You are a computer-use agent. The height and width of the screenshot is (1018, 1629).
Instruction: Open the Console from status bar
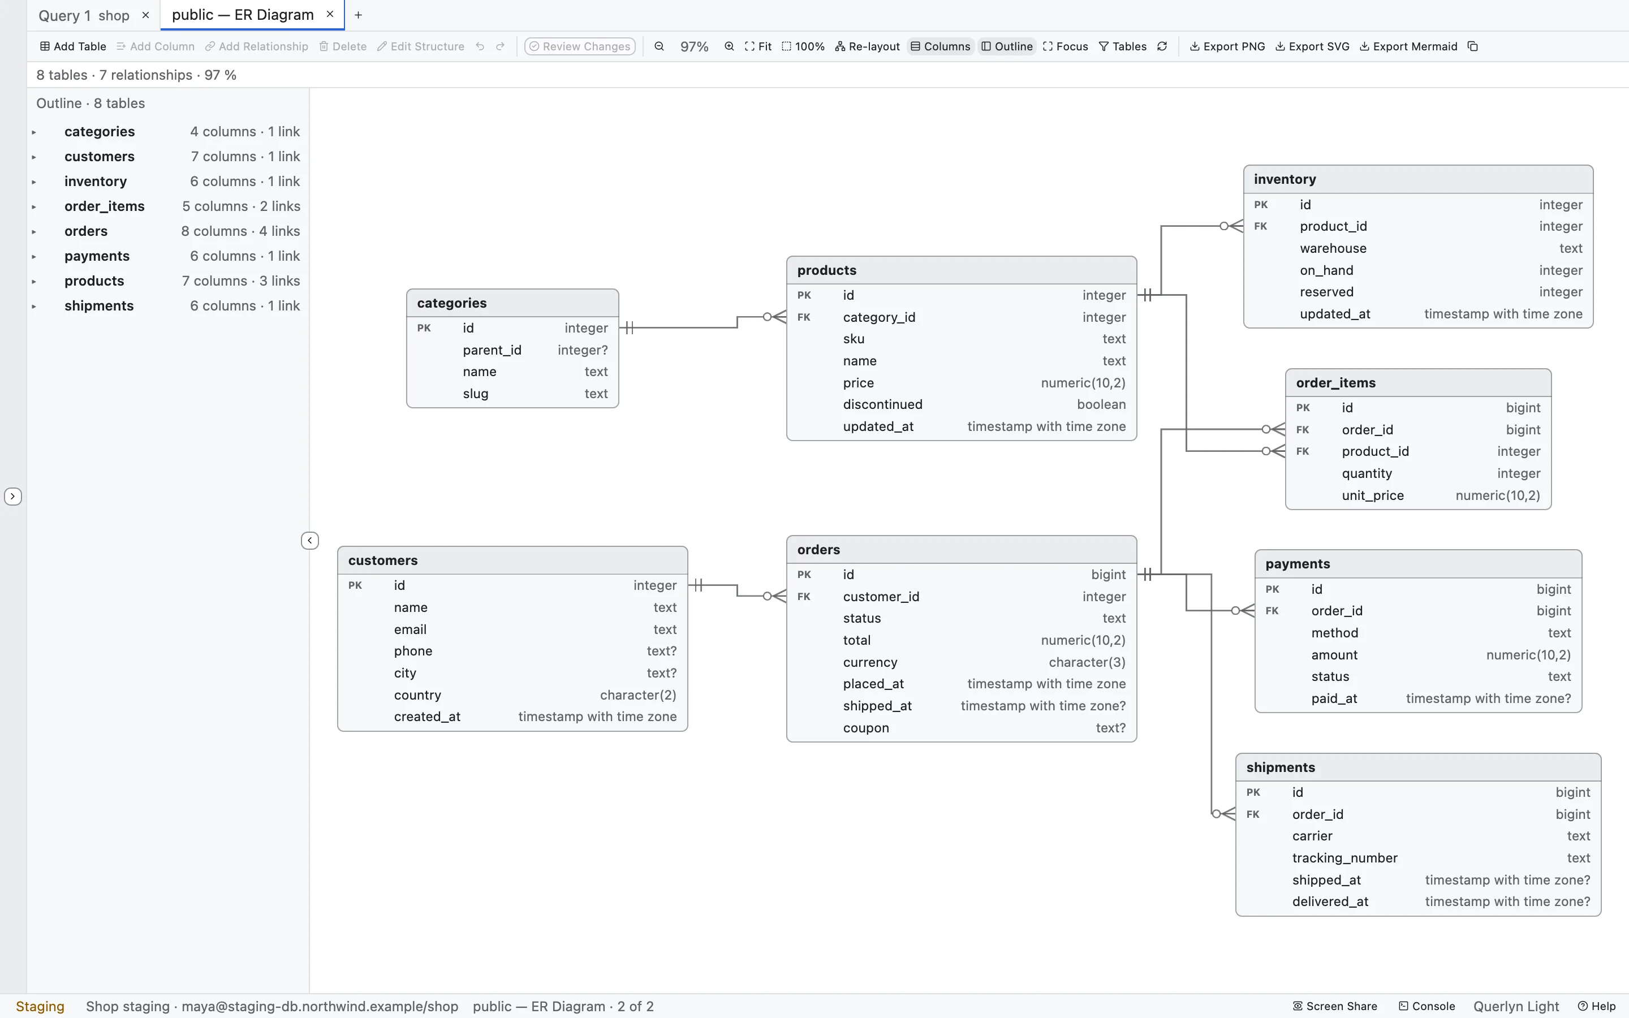[1427, 1006]
